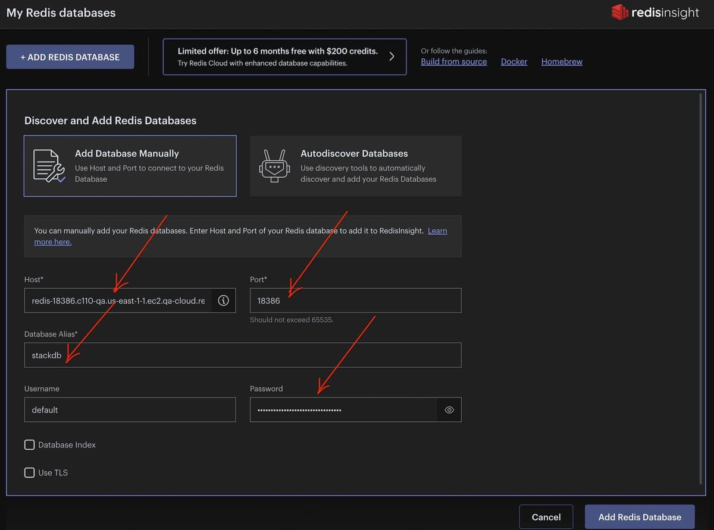This screenshot has width=714, height=530.
Task: Enable the Use TLS checkbox
Action: pyautogui.click(x=30, y=473)
